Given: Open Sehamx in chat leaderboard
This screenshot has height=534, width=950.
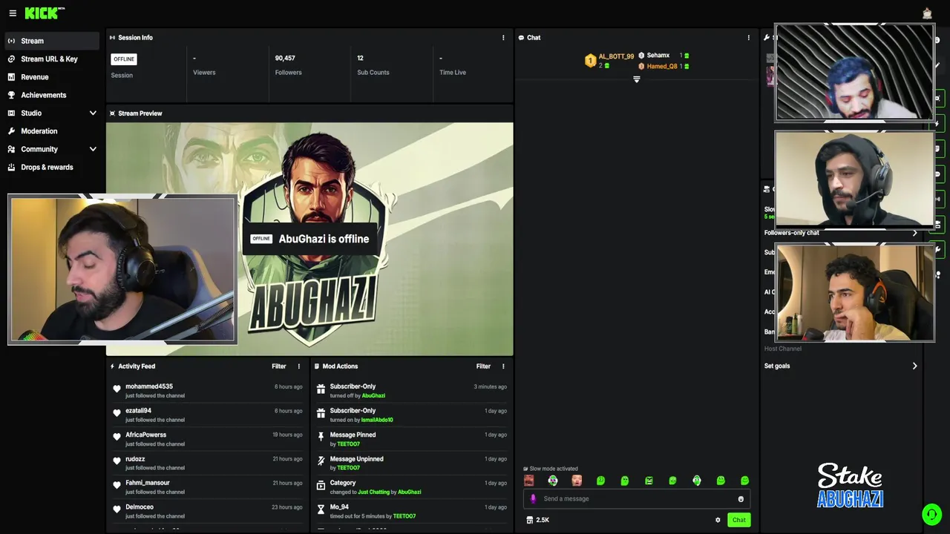Looking at the screenshot, I should [658, 56].
